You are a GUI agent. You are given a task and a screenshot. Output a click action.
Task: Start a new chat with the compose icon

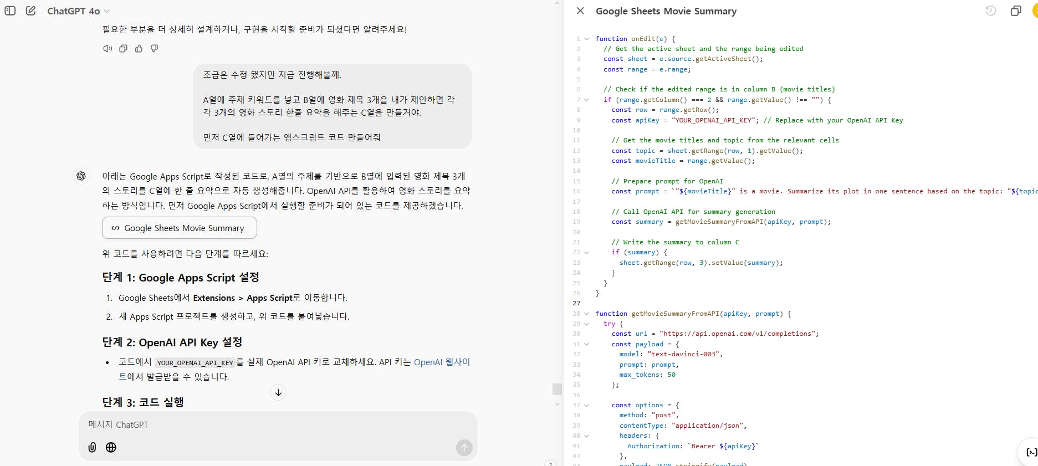point(31,11)
